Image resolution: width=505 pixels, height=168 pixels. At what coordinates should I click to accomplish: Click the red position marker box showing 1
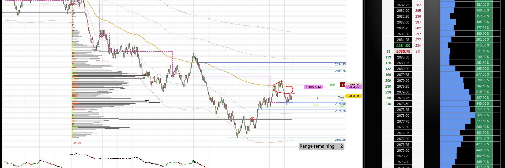[342, 85]
